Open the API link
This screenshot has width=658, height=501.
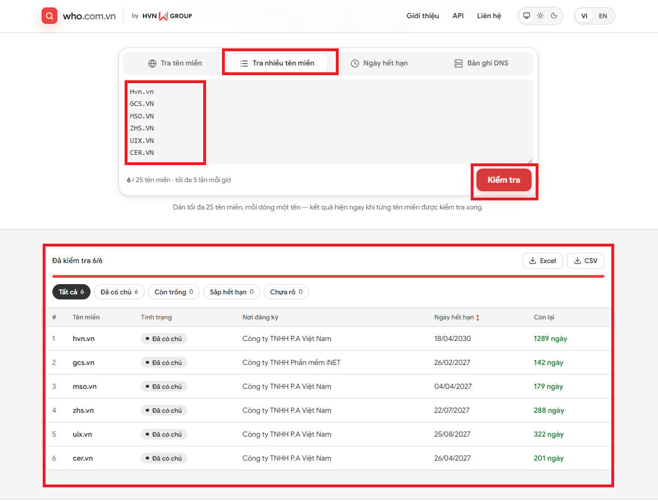(458, 16)
